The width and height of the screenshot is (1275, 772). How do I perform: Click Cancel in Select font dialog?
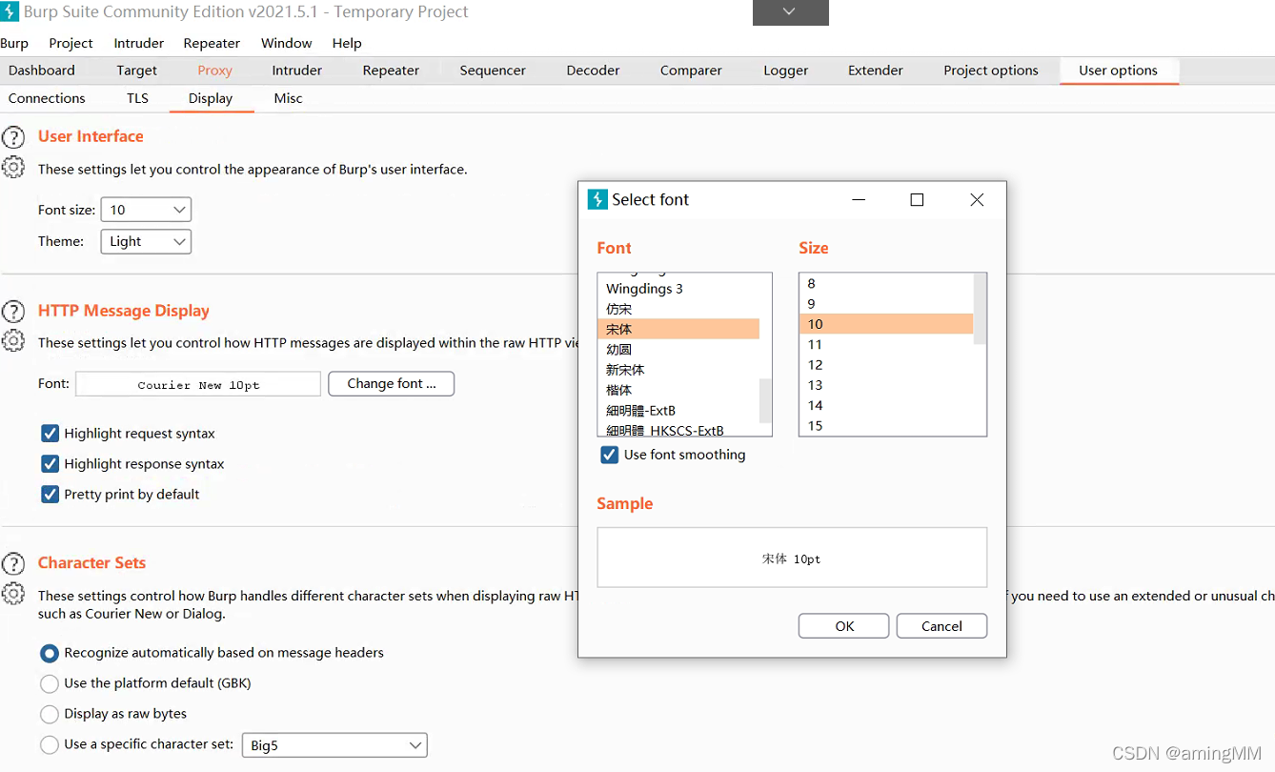[941, 626]
